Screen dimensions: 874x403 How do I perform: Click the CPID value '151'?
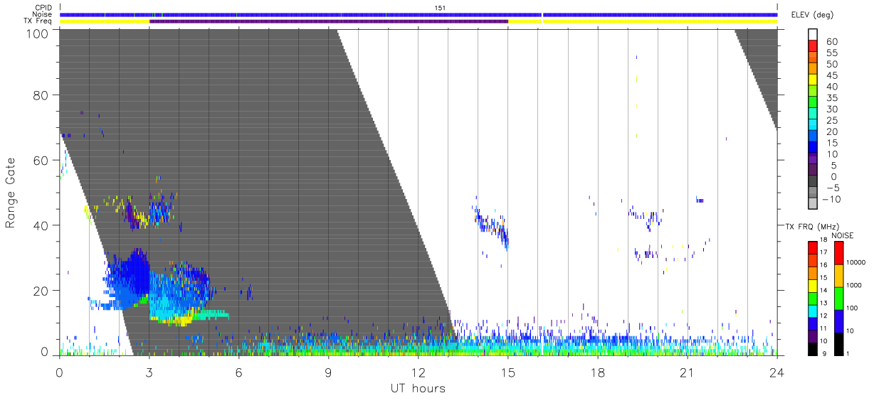click(x=440, y=8)
